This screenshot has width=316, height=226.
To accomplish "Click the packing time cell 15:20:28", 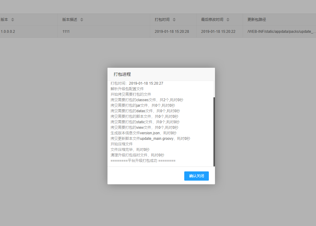I will (x=172, y=32).
